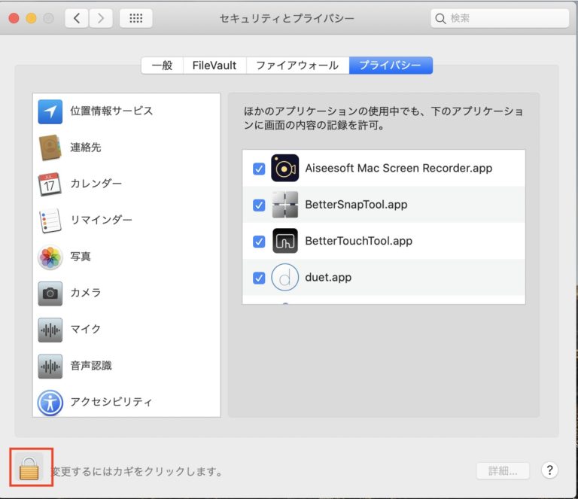This screenshot has width=578, height=499.
Task: Click the カレンダー label
Action: (x=96, y=183)
